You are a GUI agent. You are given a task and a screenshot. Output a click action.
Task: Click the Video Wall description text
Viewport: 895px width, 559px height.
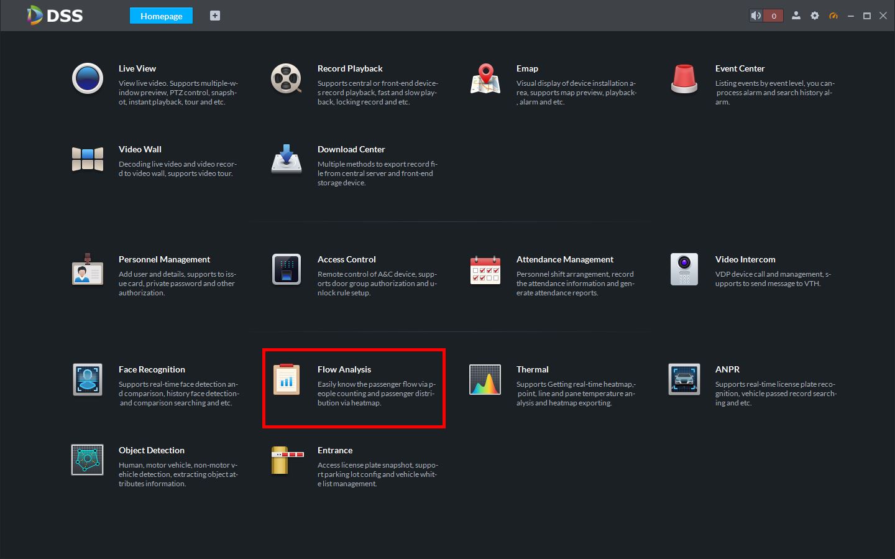pyautogui.click(x=178, y=169)
